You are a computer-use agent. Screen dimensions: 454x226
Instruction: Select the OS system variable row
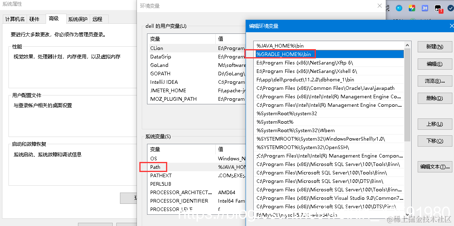[x=197, y=158]
